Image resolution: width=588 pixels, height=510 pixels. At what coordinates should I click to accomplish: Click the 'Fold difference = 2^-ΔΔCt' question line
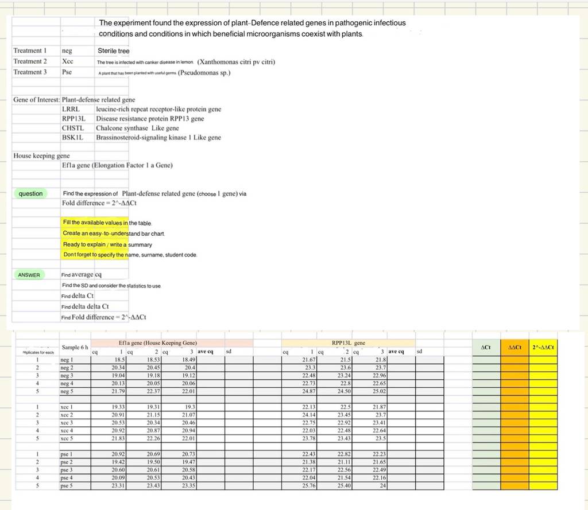point(99,203)
